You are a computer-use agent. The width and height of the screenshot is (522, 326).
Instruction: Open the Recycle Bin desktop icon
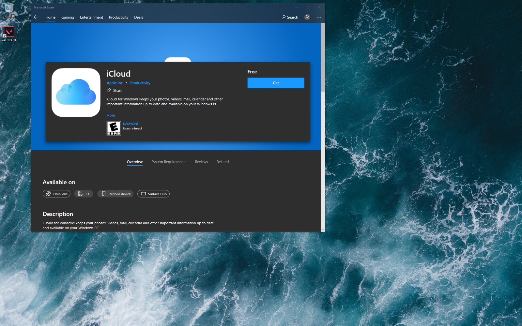click(x=9, y=10)
